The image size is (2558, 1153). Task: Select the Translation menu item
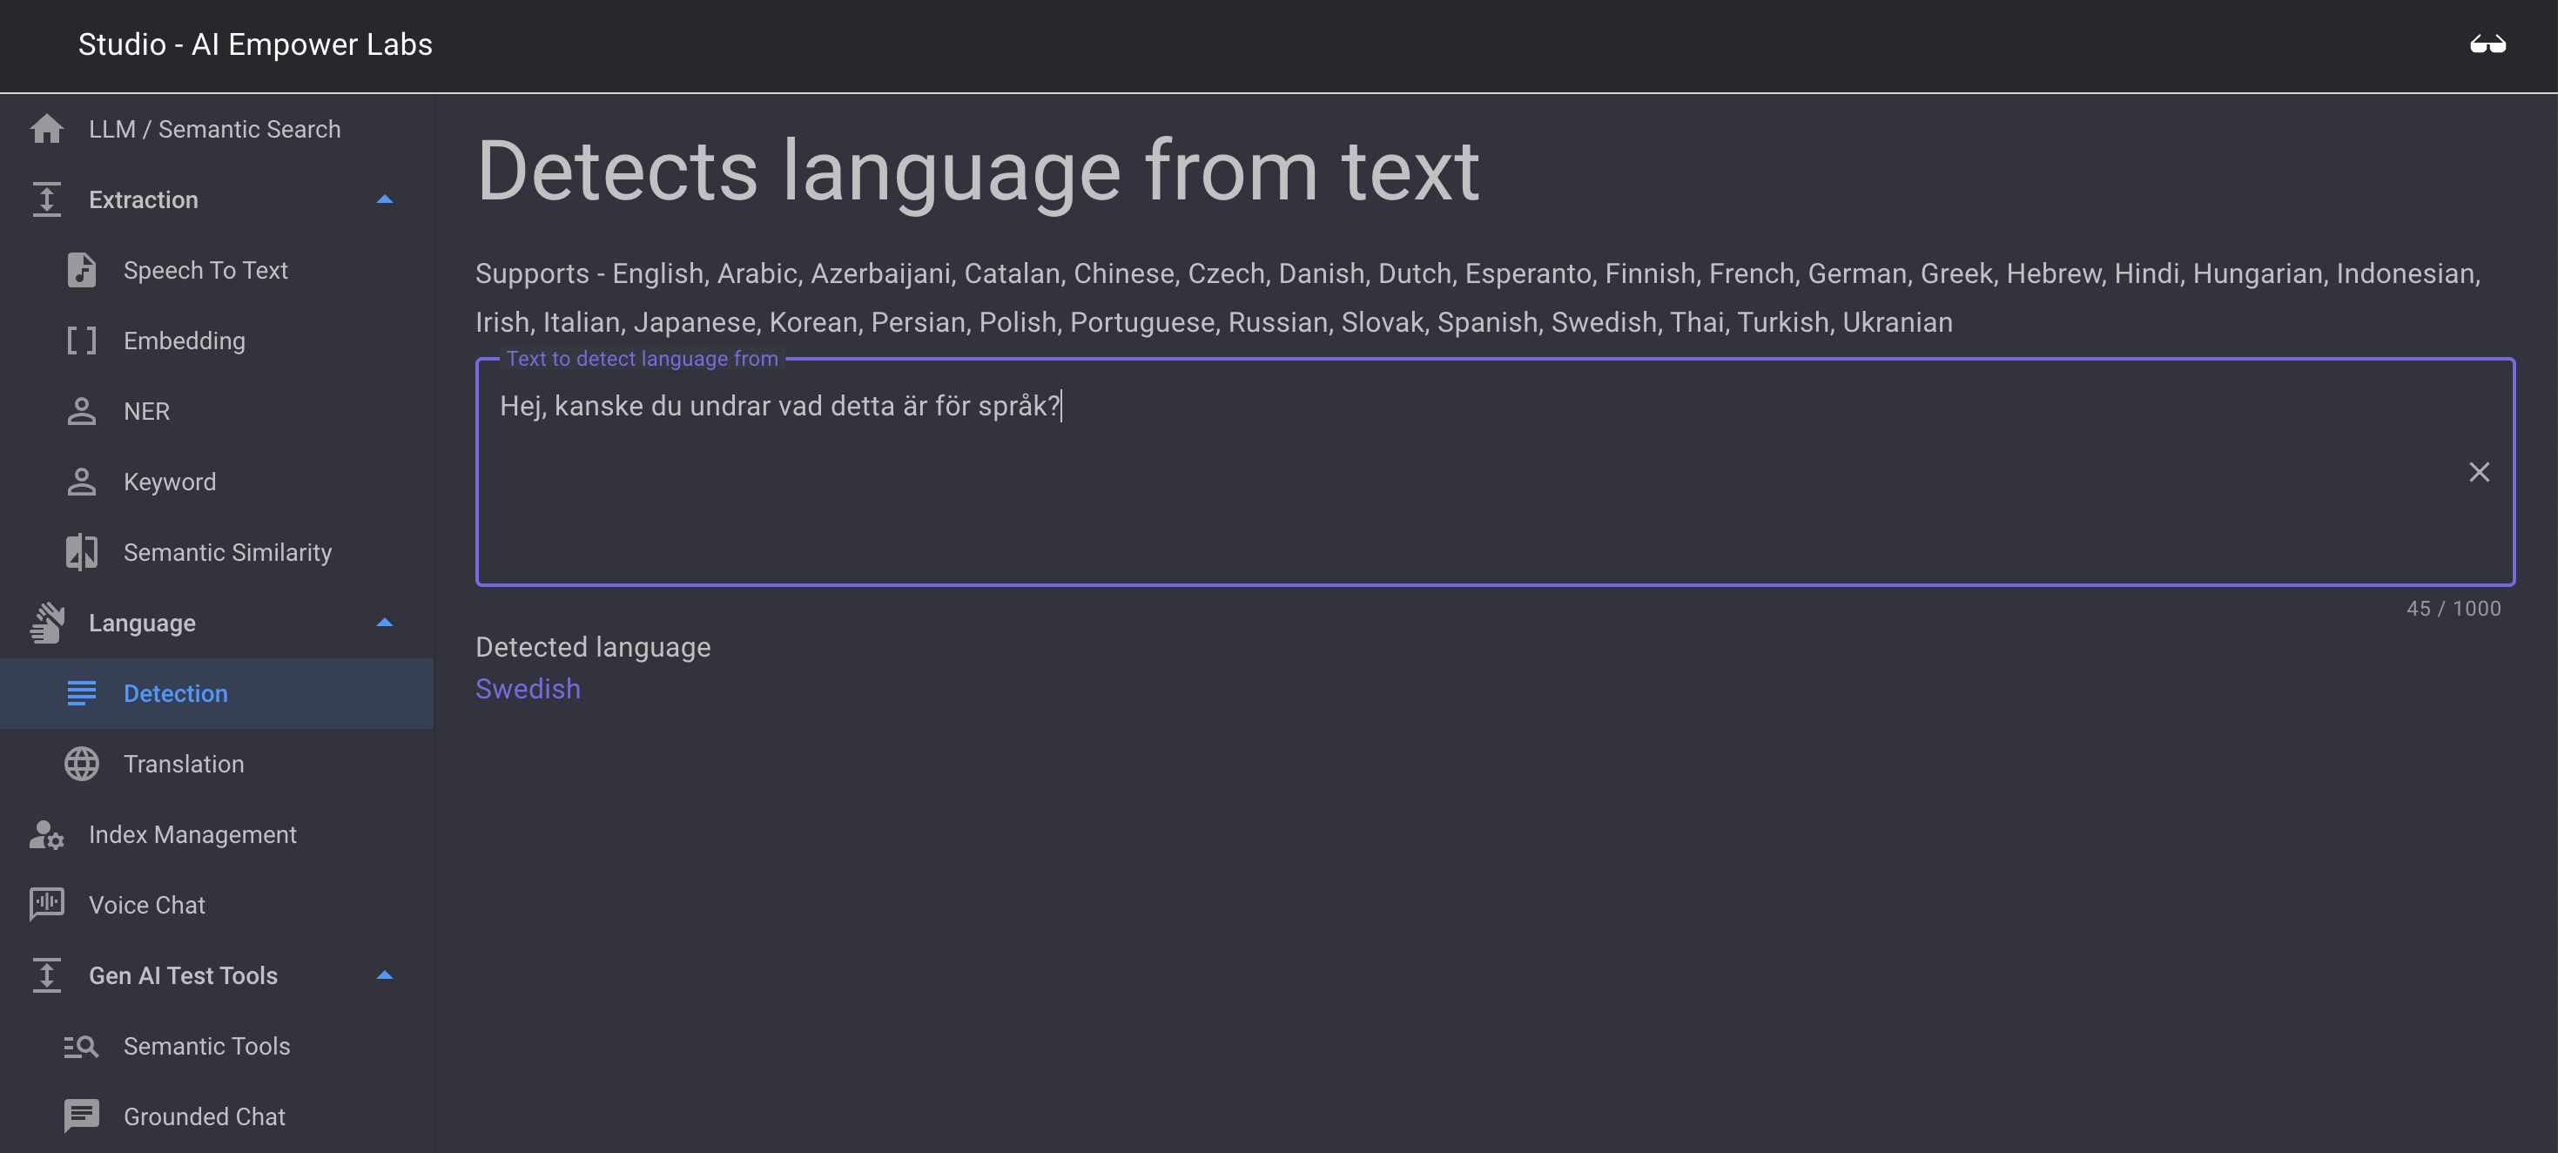[185, 763]
